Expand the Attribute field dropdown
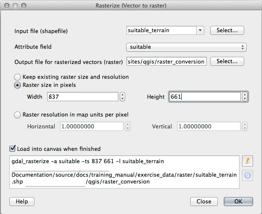 186,47
